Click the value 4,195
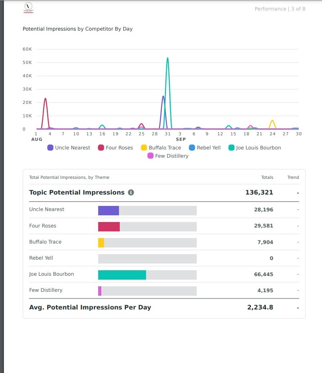 (265, 291)
